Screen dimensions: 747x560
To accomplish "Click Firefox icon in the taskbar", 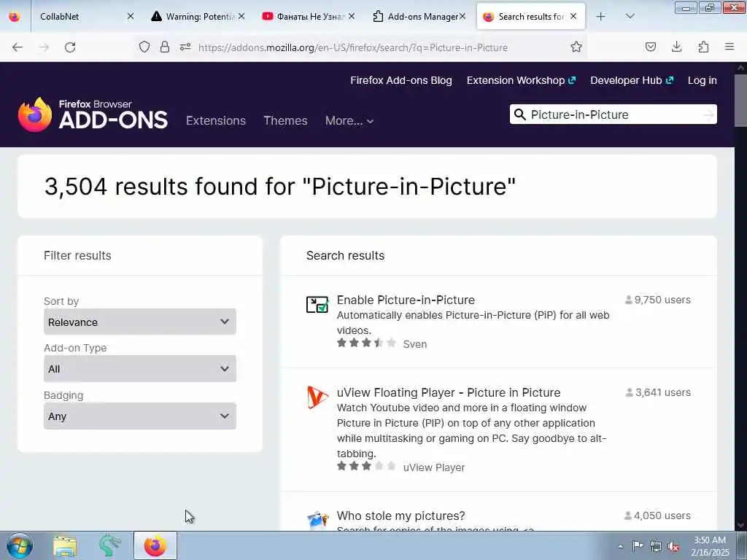I will pyautogui.click(x=155, y=545).
